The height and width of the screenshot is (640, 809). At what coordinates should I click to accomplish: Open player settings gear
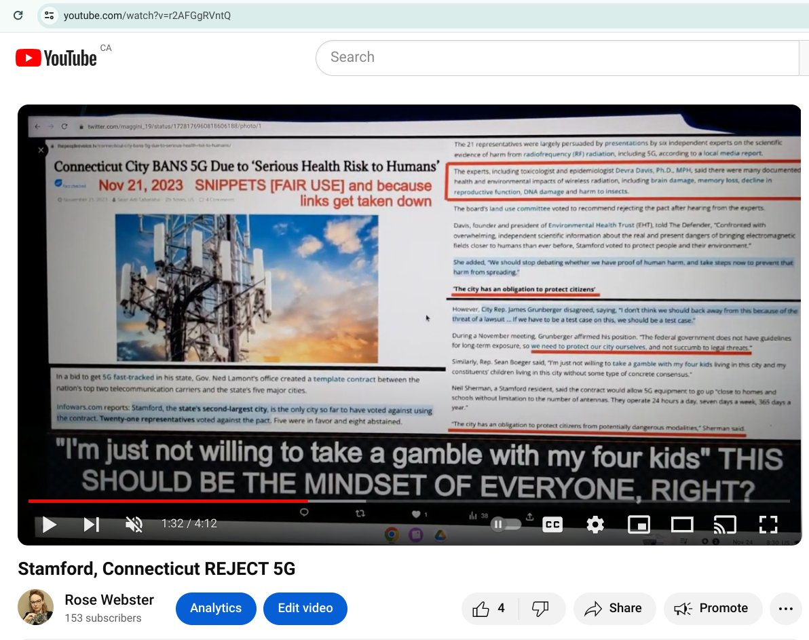[x=595, y=525]
